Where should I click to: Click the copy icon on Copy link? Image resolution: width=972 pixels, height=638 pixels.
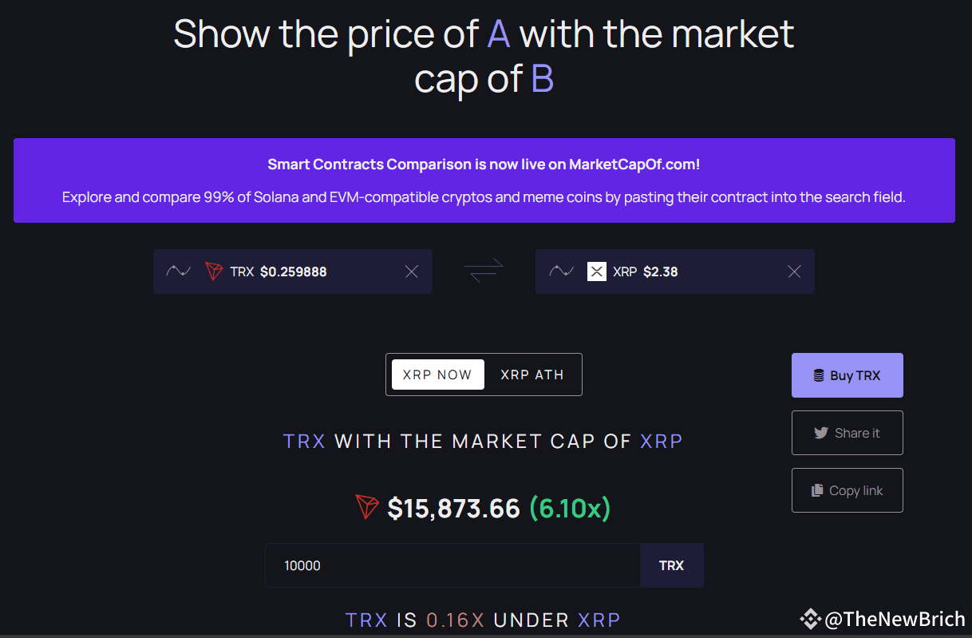[816, 489]
